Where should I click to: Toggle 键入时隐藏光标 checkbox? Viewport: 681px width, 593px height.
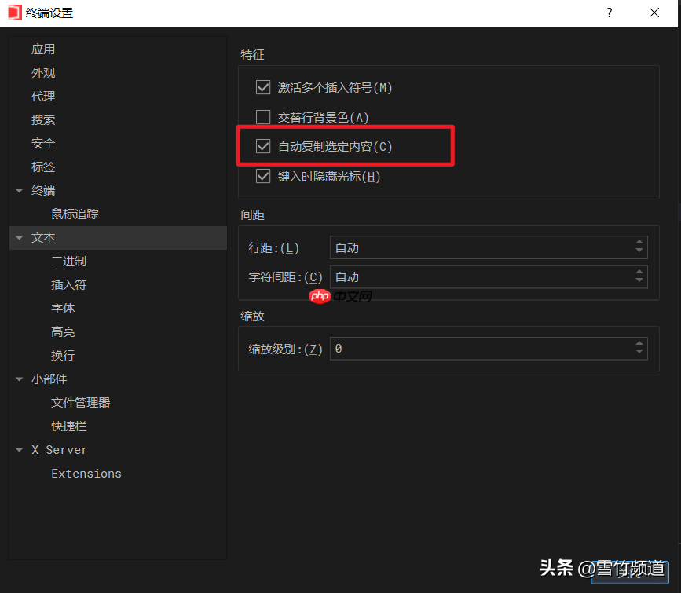263,176
